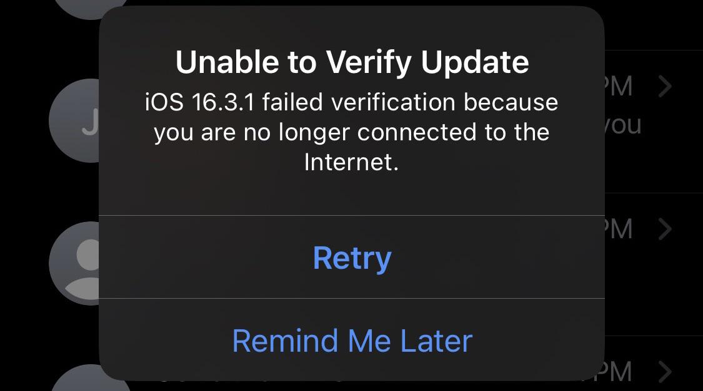This screenshot has height=391, width=703.
Task: Tap the divider line above the Retry button
Action: (x=352, y=216)
